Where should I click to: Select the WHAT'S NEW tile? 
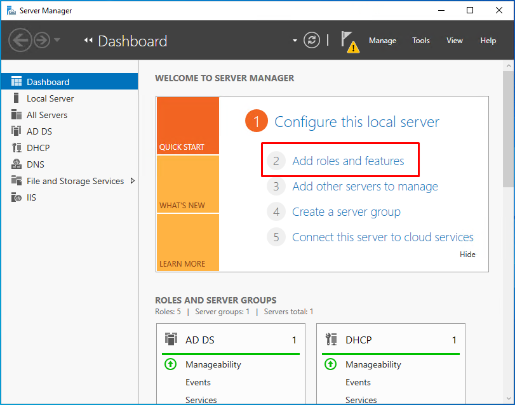(x=188, y=184)
